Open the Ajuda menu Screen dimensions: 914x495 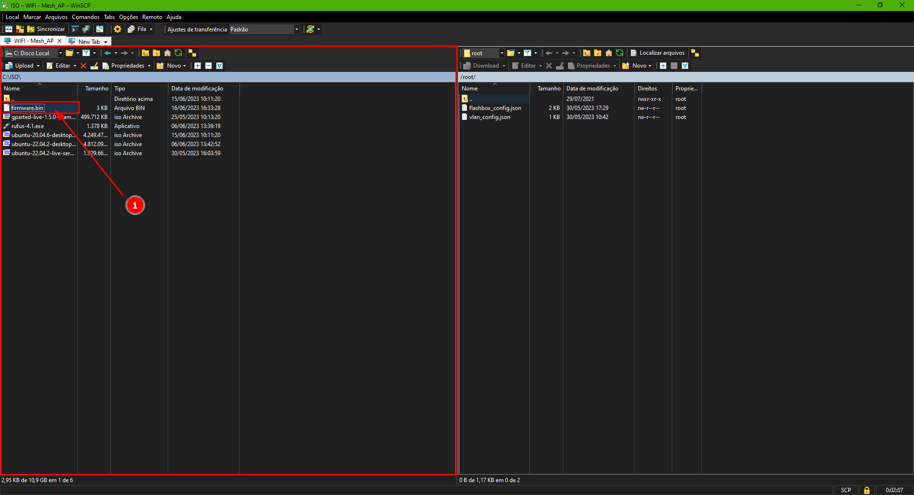tap(174, 17)
